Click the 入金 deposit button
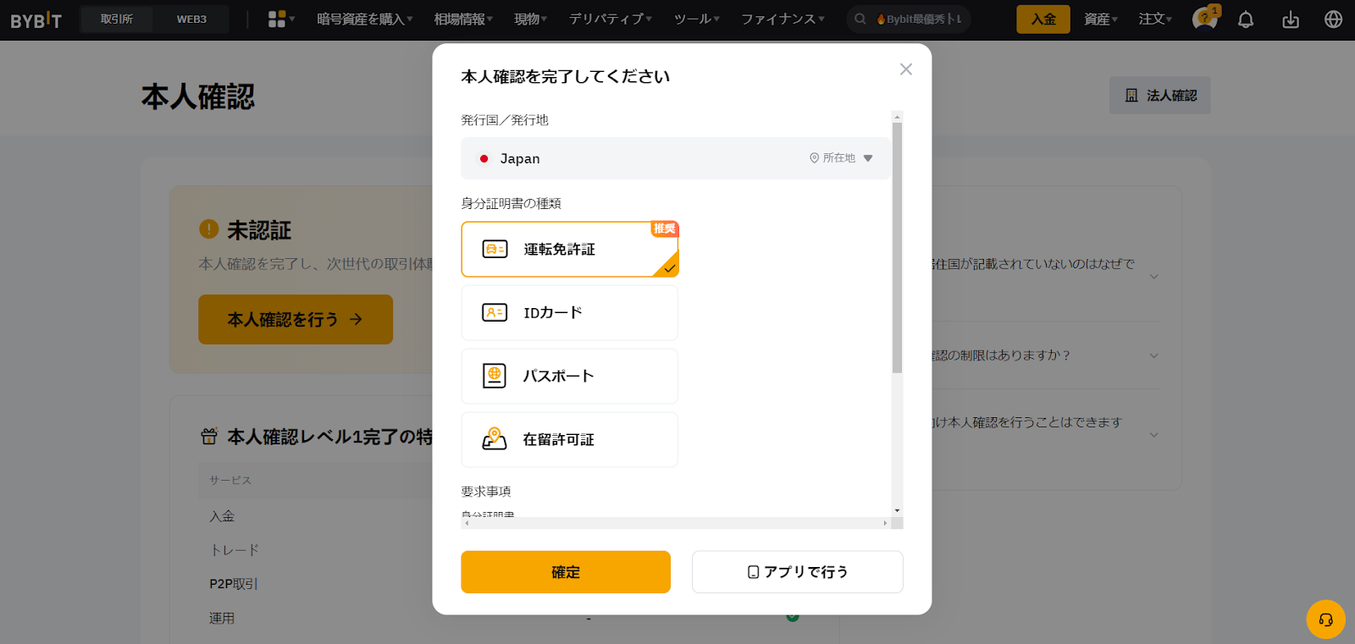1355x644 pixels. (x=1043, y=19)
